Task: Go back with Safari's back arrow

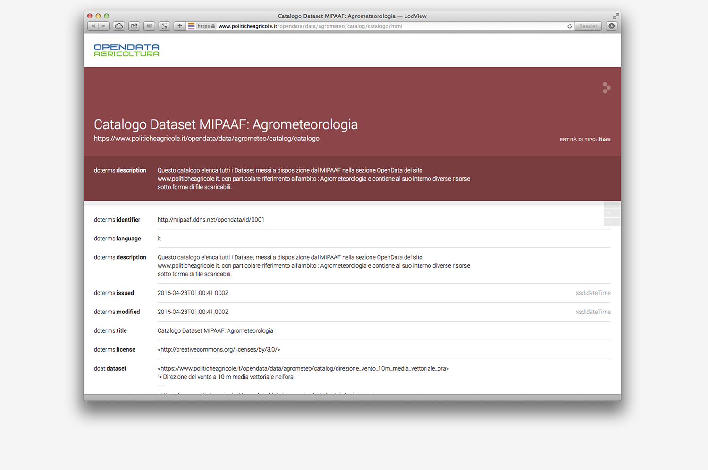Action: tap(93, 26)
